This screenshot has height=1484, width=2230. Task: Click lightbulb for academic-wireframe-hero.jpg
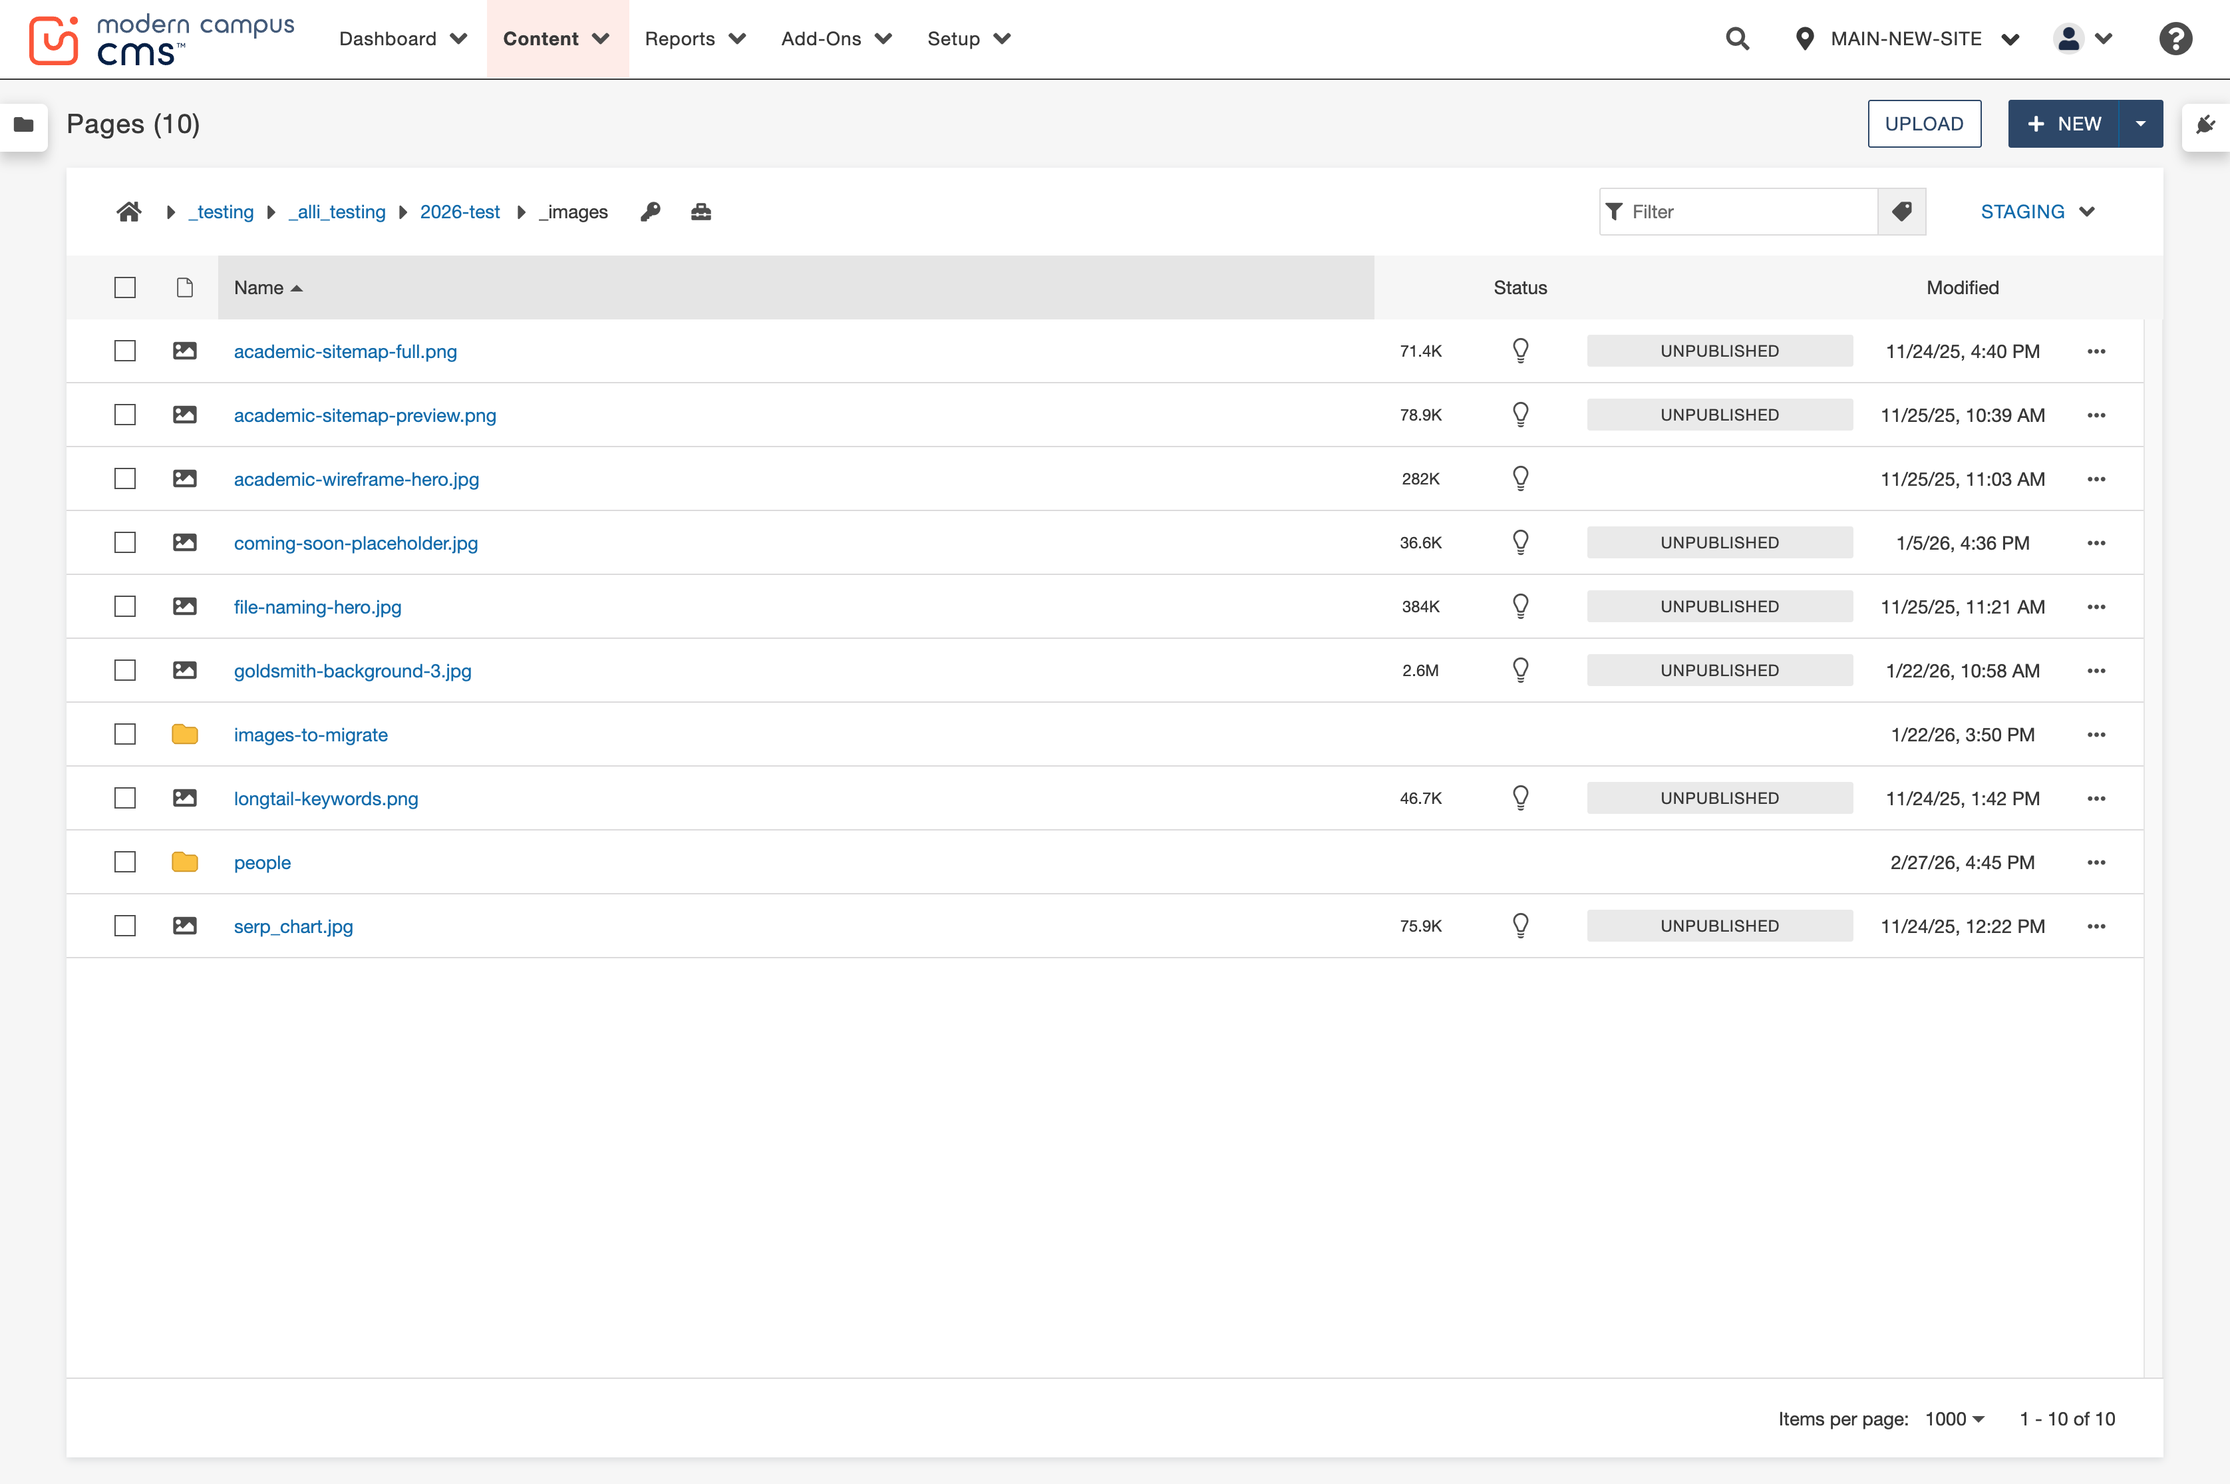pos(1520,478)
